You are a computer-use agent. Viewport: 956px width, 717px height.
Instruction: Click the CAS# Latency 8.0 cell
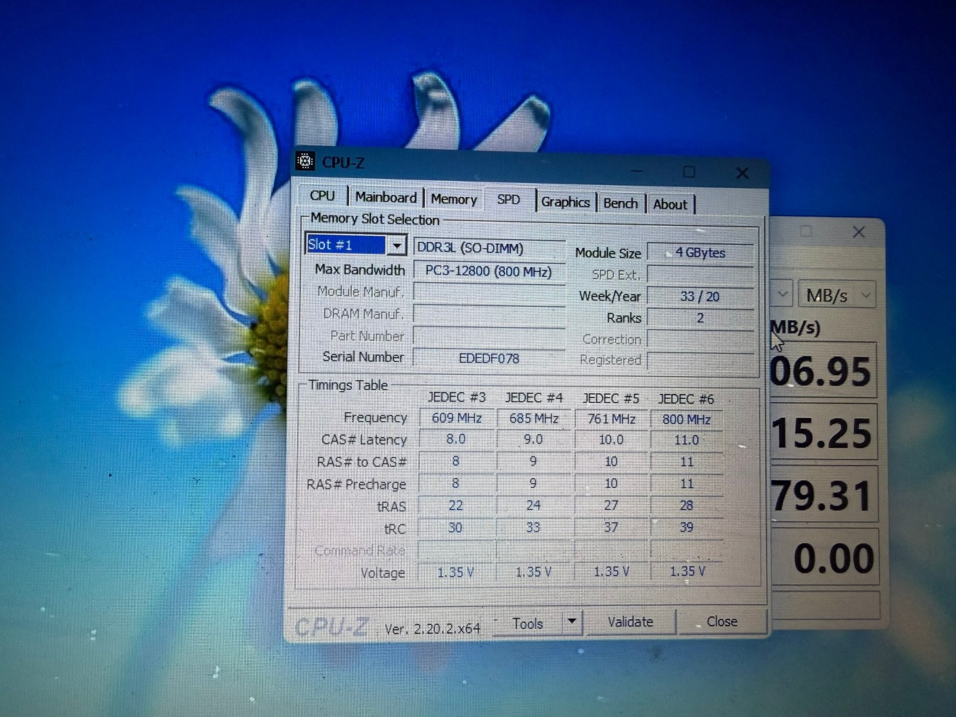tap(456, 439)
